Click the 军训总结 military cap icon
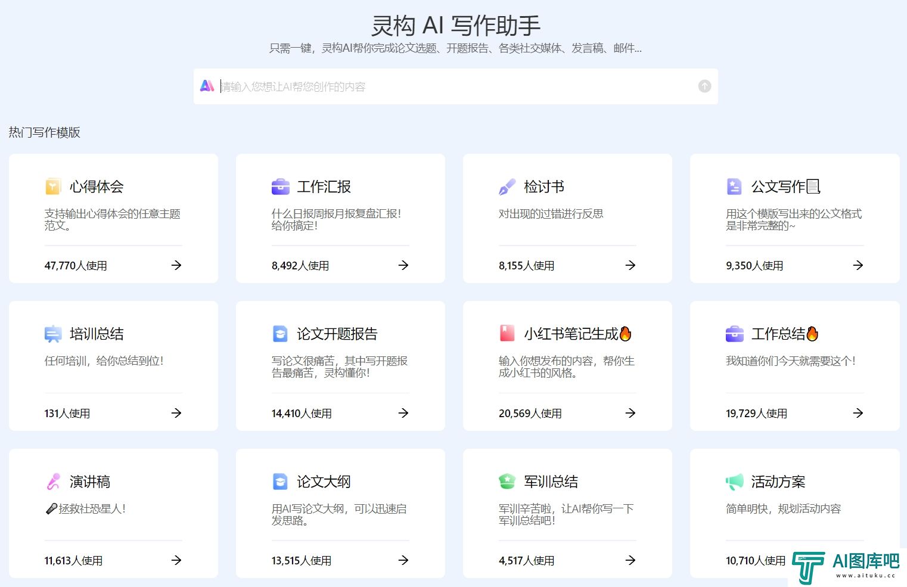 [507, 482]
